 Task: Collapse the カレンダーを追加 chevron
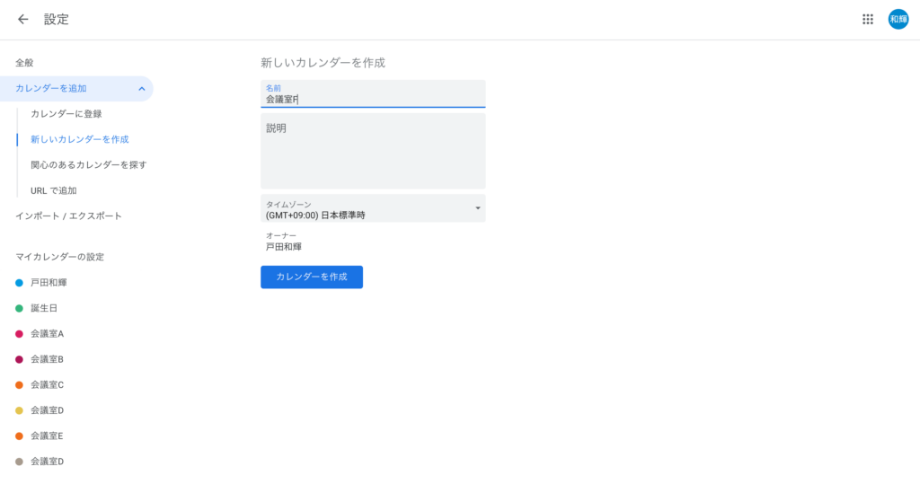tap(141, 89)
